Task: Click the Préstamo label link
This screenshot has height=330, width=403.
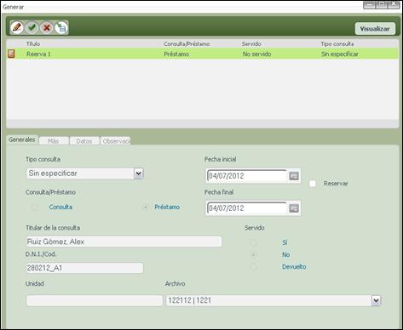Action: [167, 208]
